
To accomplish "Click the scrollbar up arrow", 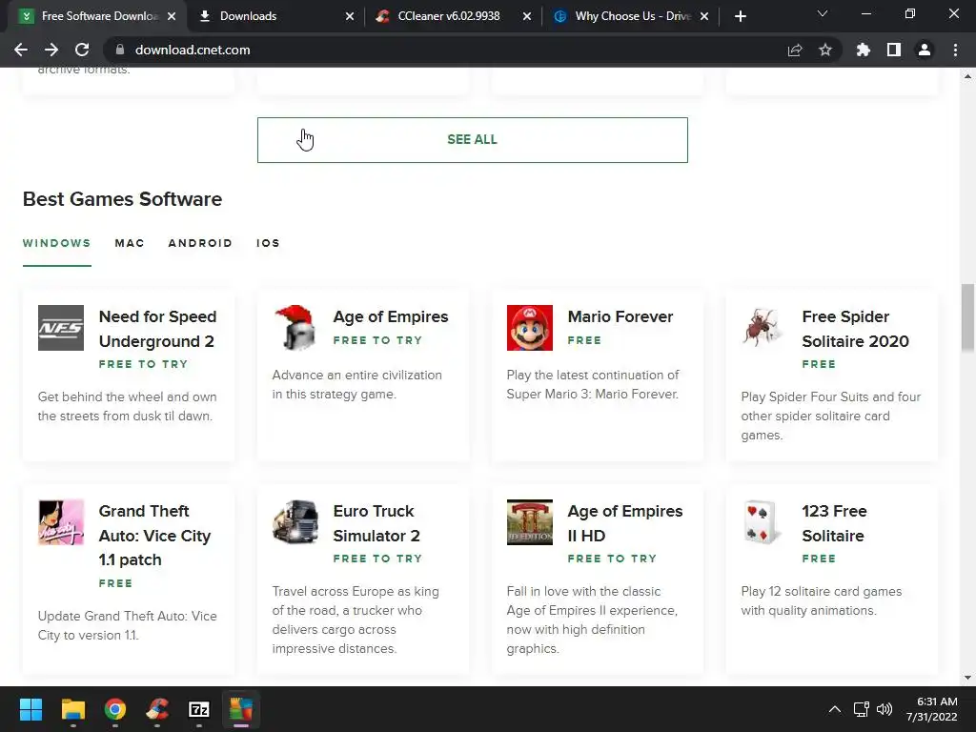I will (967, 76).
